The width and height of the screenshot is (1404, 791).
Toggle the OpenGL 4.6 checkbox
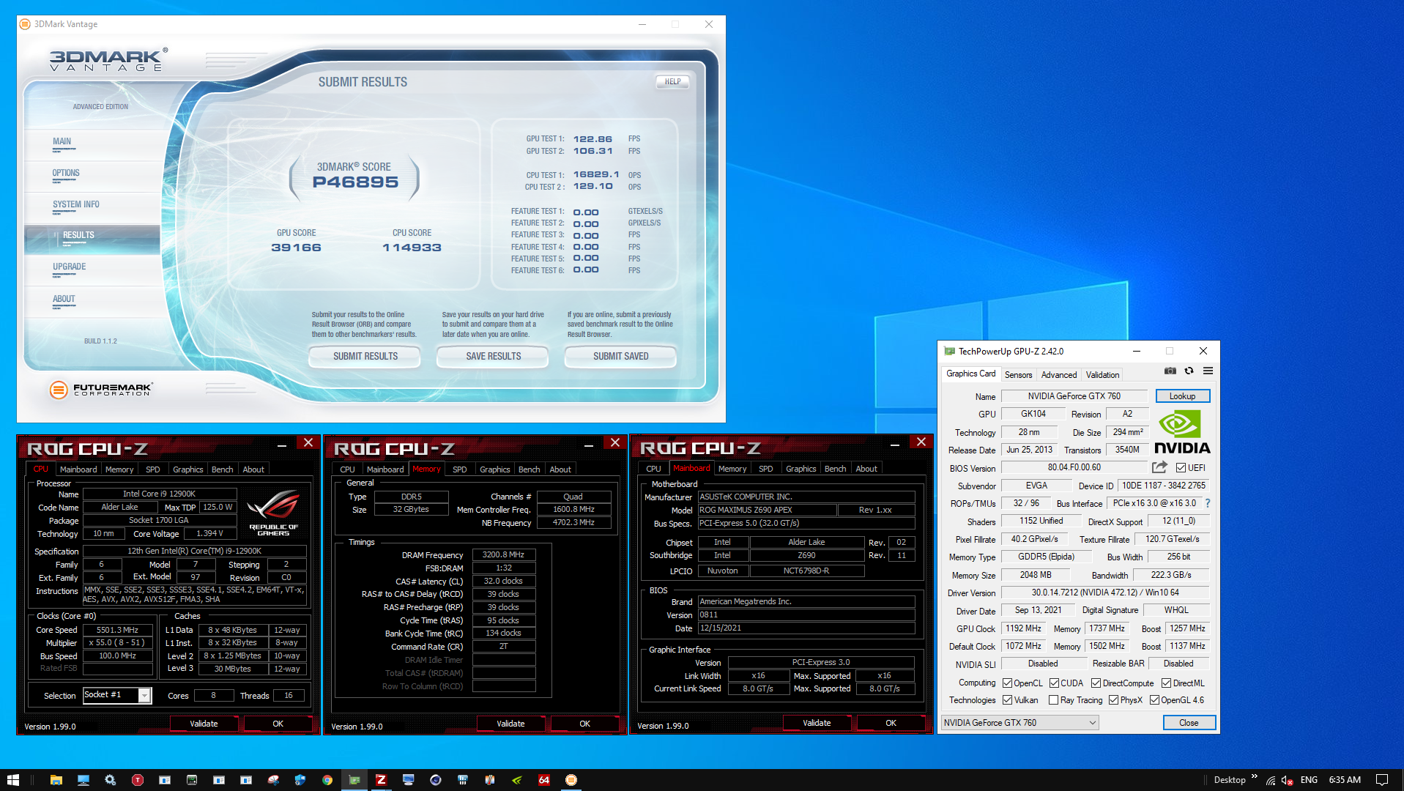(x=1154, y=700)
